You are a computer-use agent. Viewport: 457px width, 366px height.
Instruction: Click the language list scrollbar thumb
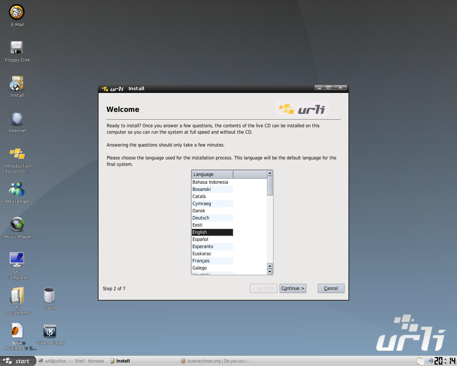270,186
